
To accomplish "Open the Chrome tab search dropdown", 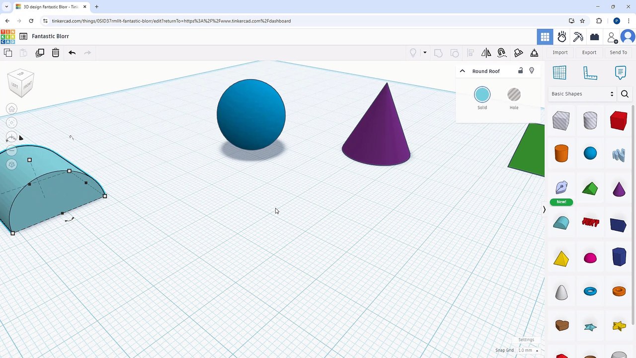I will pos(6,6).
